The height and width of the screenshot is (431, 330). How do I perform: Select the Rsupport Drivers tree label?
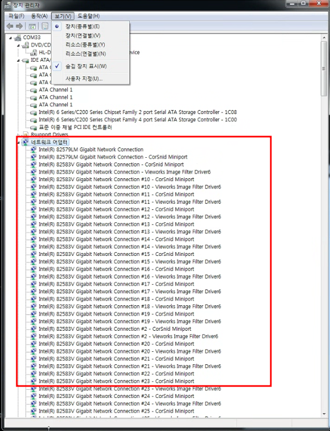[x=49, y=134]
